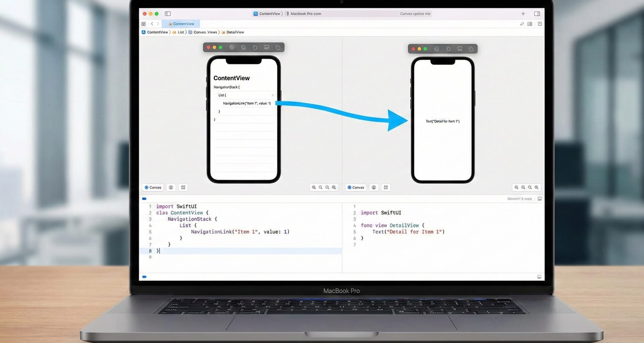Viewport: 644px width, 343px height.
Task: Click the first zoom icon under the left canvas
Action: tap(314, 188)
